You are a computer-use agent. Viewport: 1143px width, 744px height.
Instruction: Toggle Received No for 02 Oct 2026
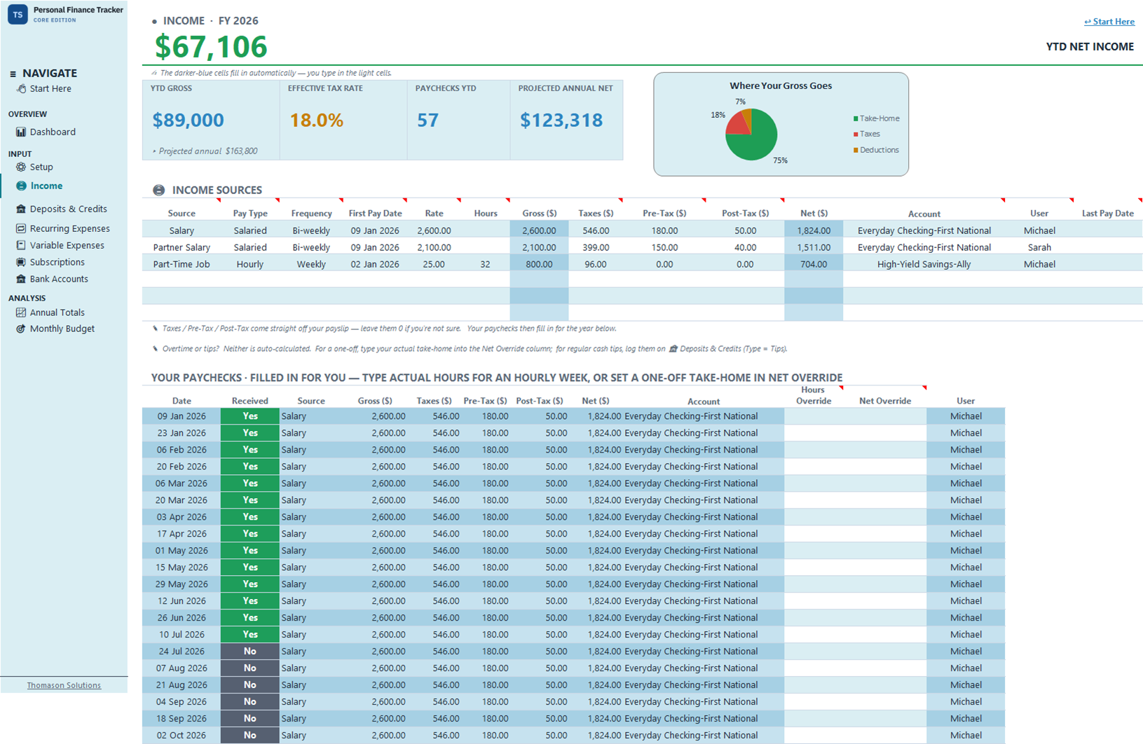coord(249,736)
